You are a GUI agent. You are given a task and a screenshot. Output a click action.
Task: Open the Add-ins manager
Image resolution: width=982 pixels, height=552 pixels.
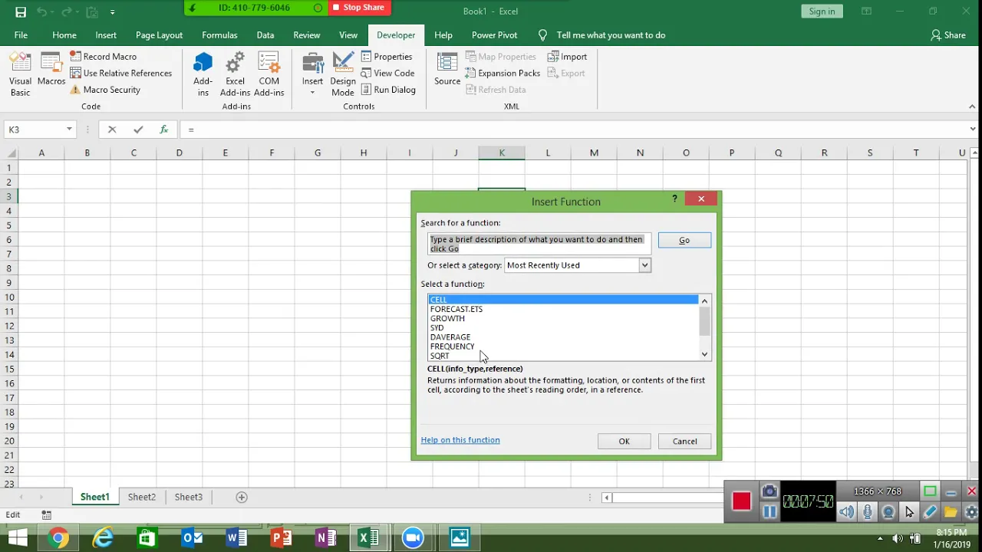click(203, 75)
